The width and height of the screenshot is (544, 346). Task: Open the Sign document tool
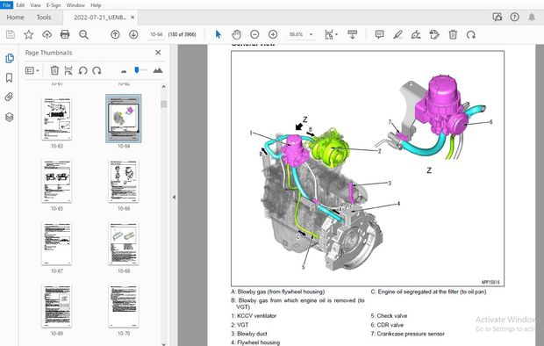(416, 34)
